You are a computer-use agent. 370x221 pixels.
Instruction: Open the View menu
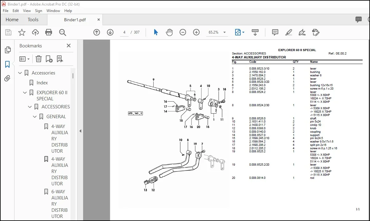coord(27,10)
